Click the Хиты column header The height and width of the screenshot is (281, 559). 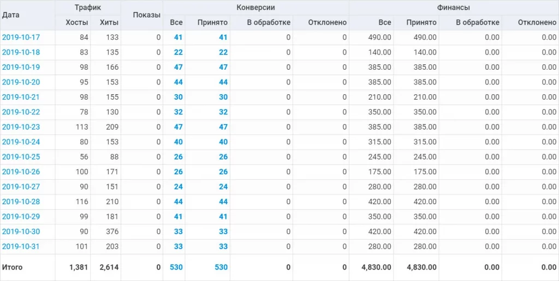point(109,23)
